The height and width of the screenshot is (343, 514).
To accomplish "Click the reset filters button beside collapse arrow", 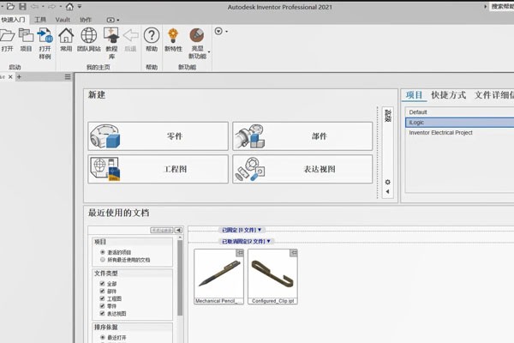I will pos(162,231).
